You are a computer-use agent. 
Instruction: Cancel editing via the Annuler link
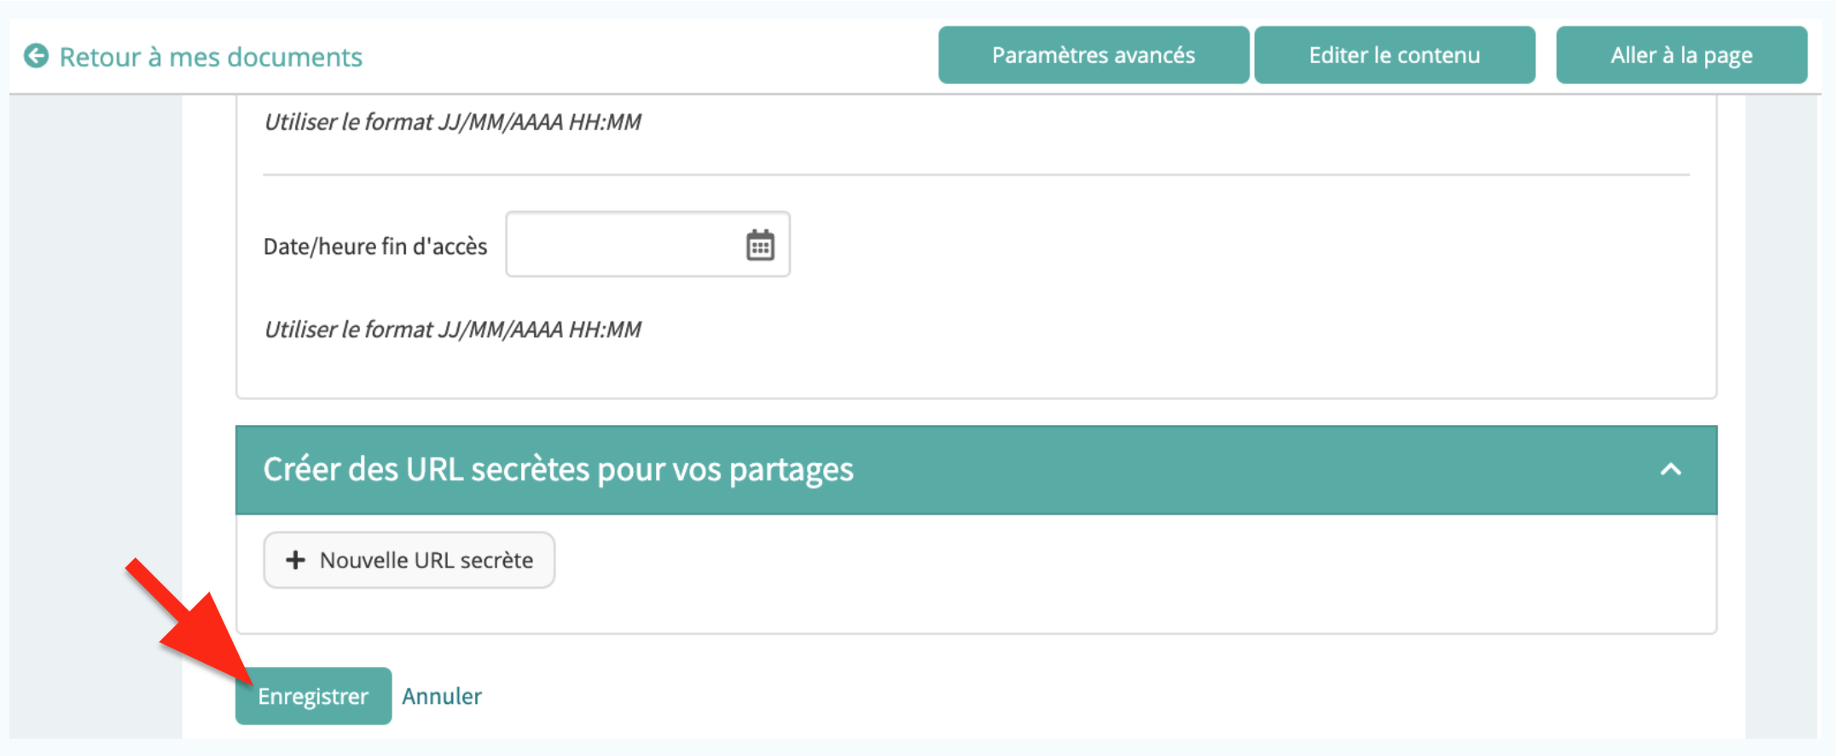click(441, 696)
